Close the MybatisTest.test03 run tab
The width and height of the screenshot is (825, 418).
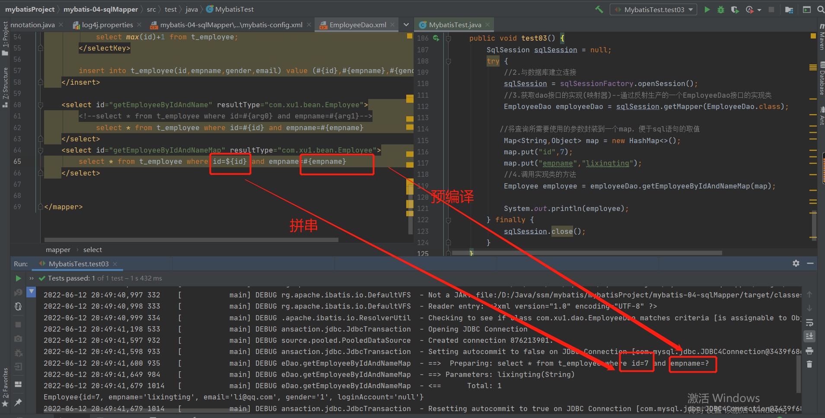(115, 264)
